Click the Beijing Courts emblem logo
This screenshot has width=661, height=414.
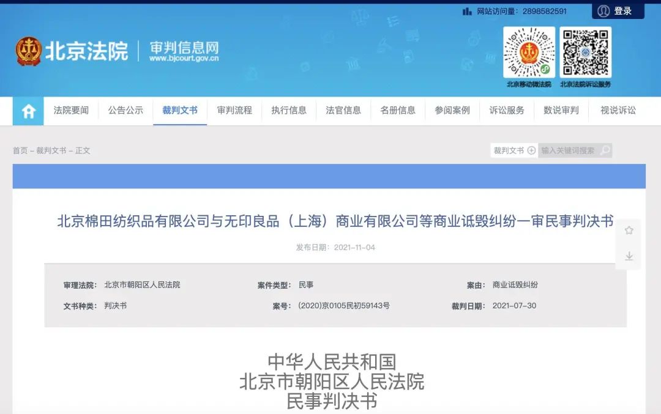click(x=29, y=50)
